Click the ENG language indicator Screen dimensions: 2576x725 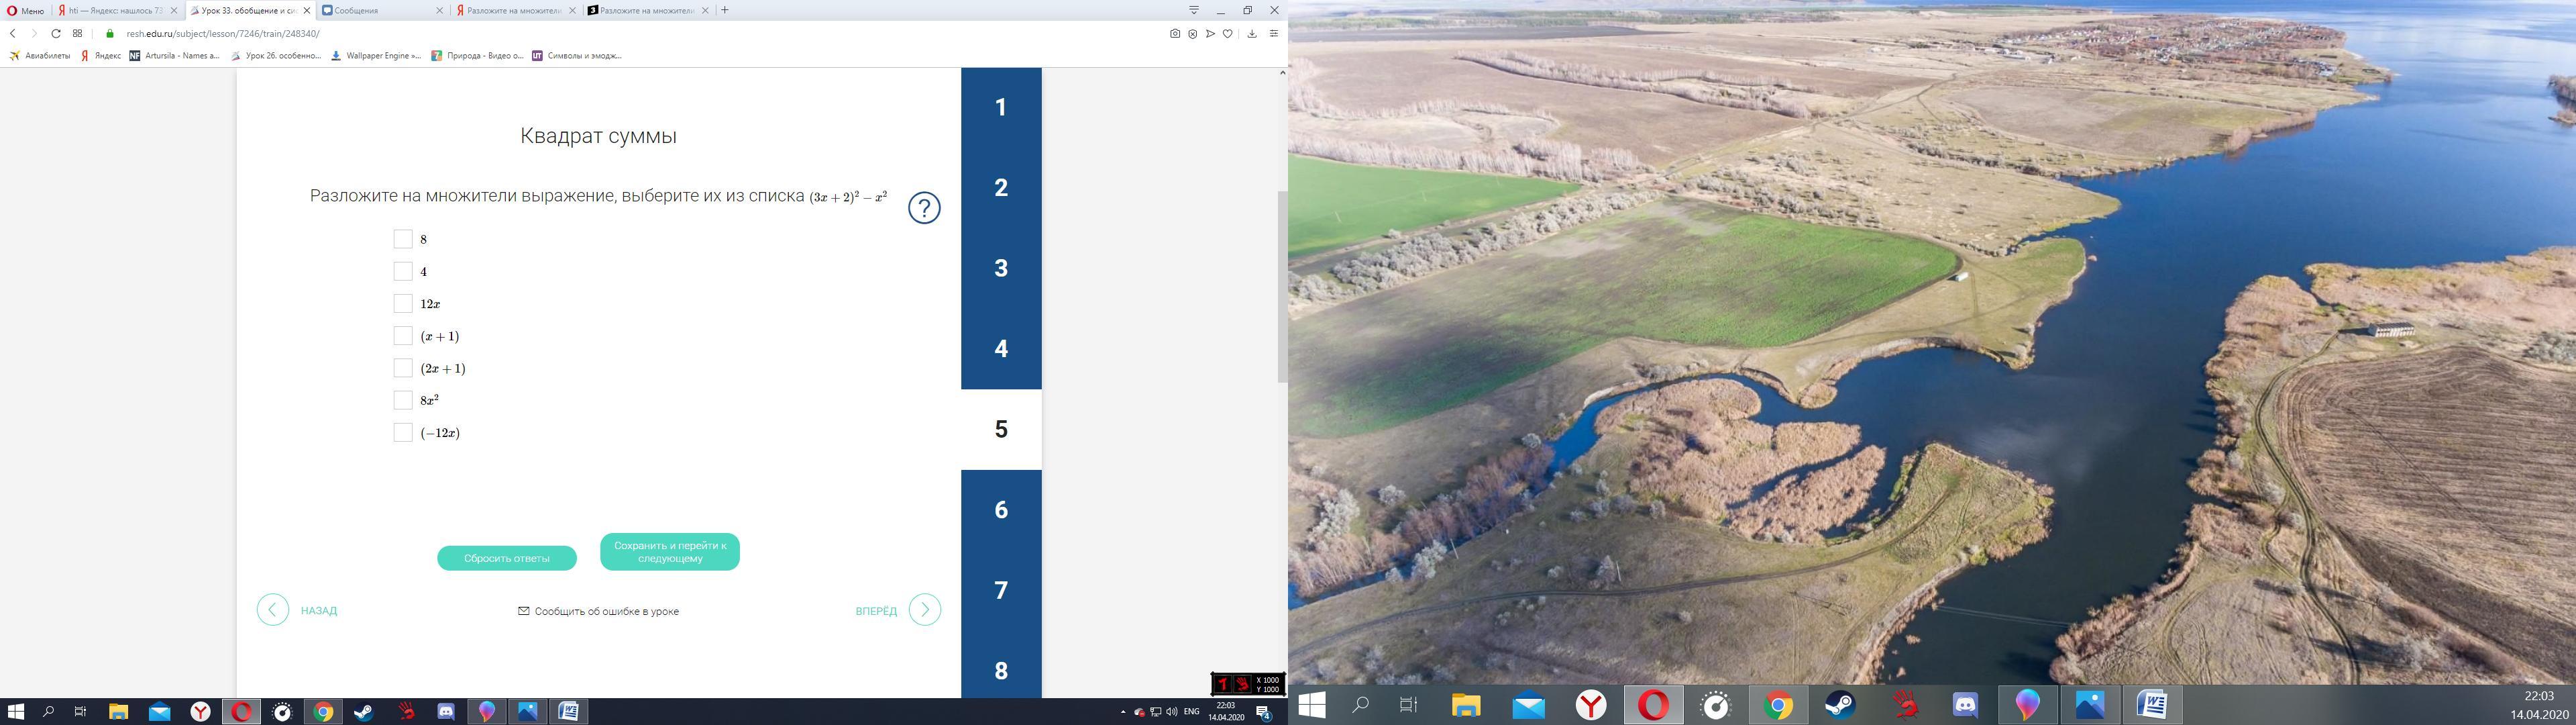tap(1191, 712)
